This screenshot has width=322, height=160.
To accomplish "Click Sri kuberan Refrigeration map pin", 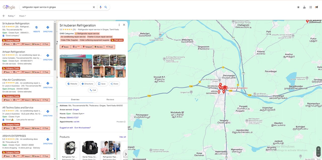I will [225, 88].
